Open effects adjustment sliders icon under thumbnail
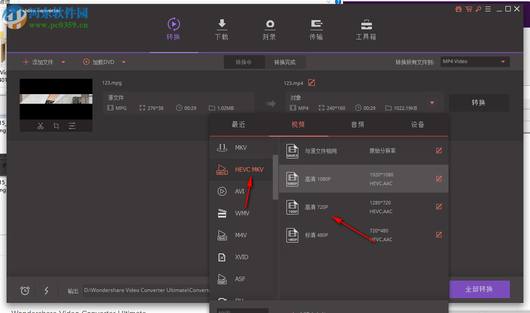 72,126
